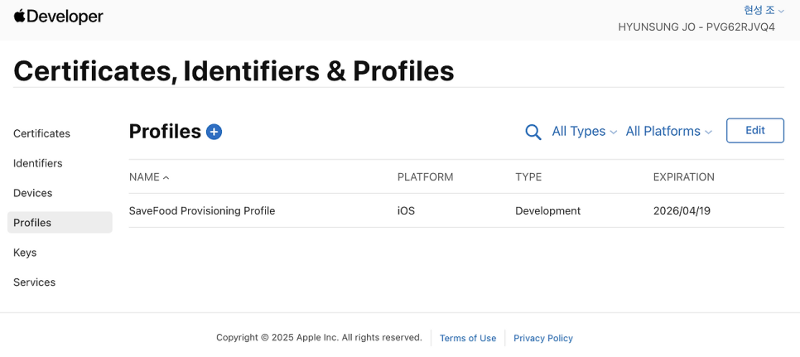Screen dimensions: 800x357
Task: Open profile search with magnifier icon
Action: [533, 132]
